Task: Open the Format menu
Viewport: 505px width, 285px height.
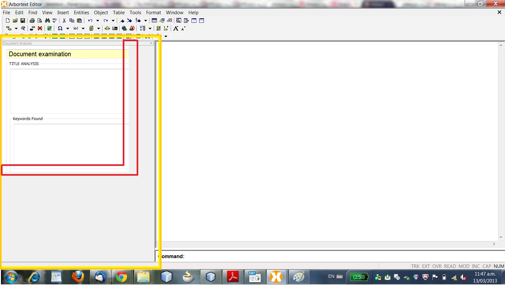Action: [x=153, y=13]
